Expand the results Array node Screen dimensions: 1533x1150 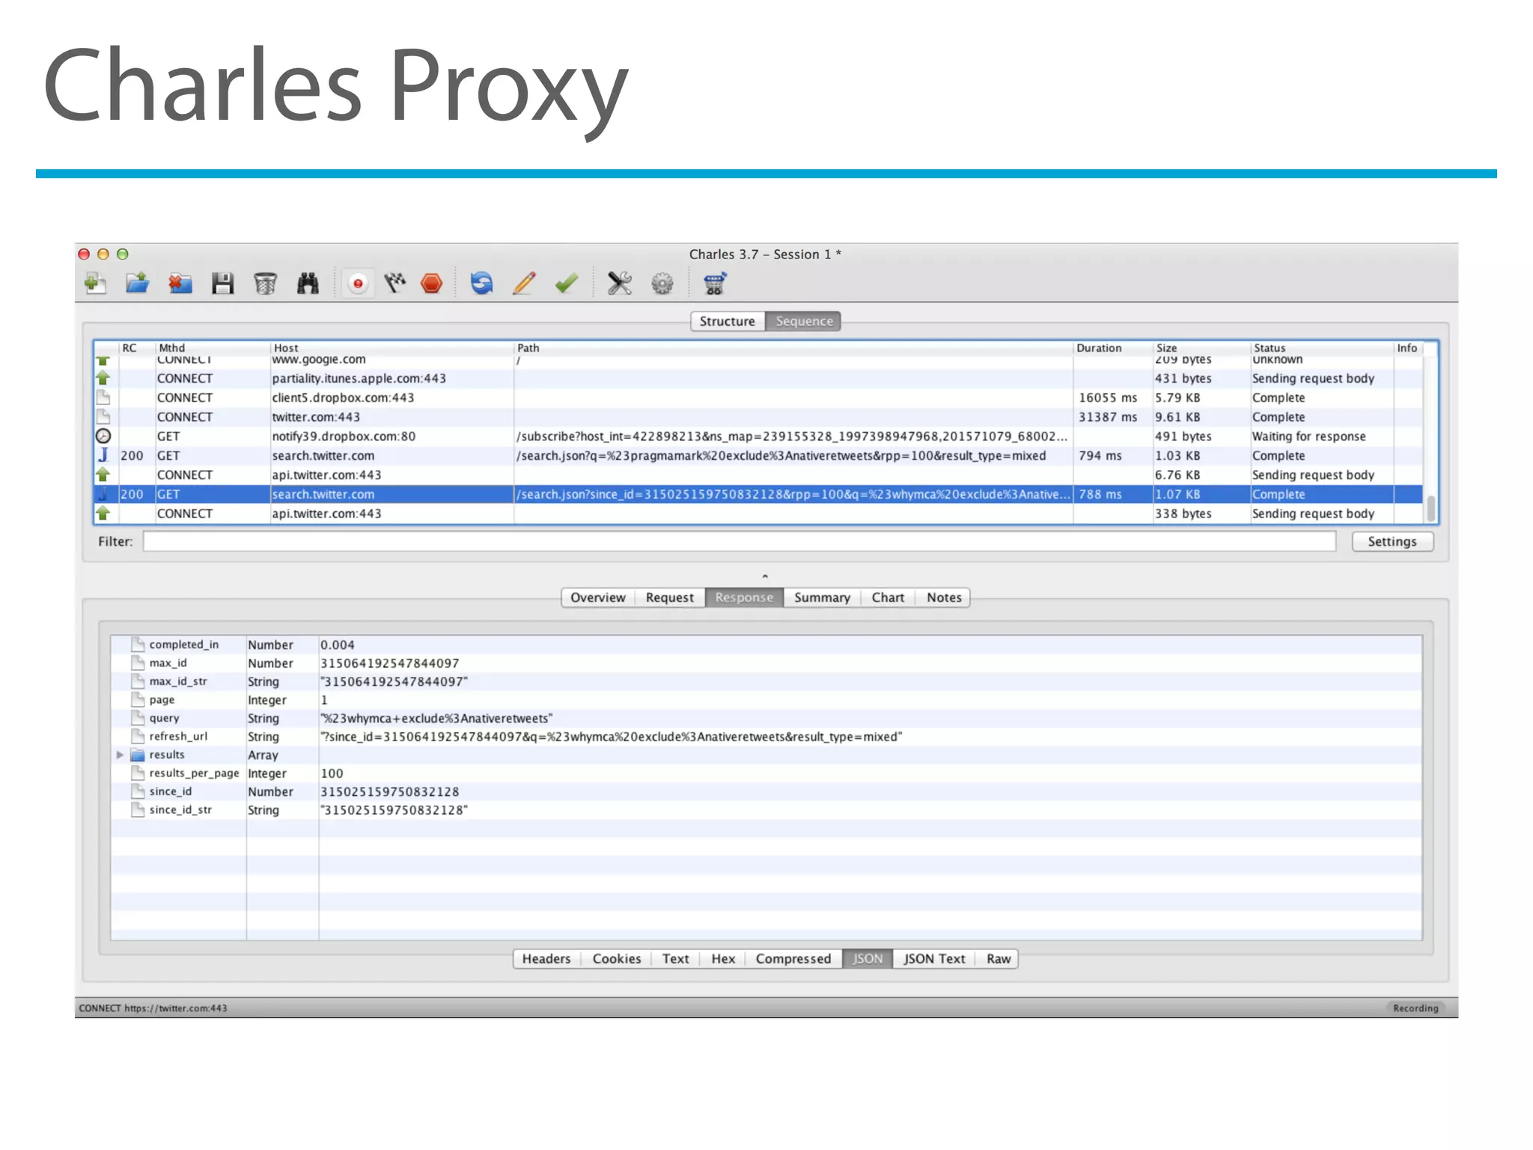(x=120, y=755)
